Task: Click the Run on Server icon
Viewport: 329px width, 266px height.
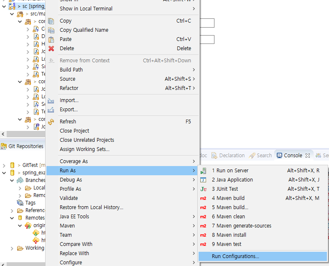Action: (x=203, y=171)
